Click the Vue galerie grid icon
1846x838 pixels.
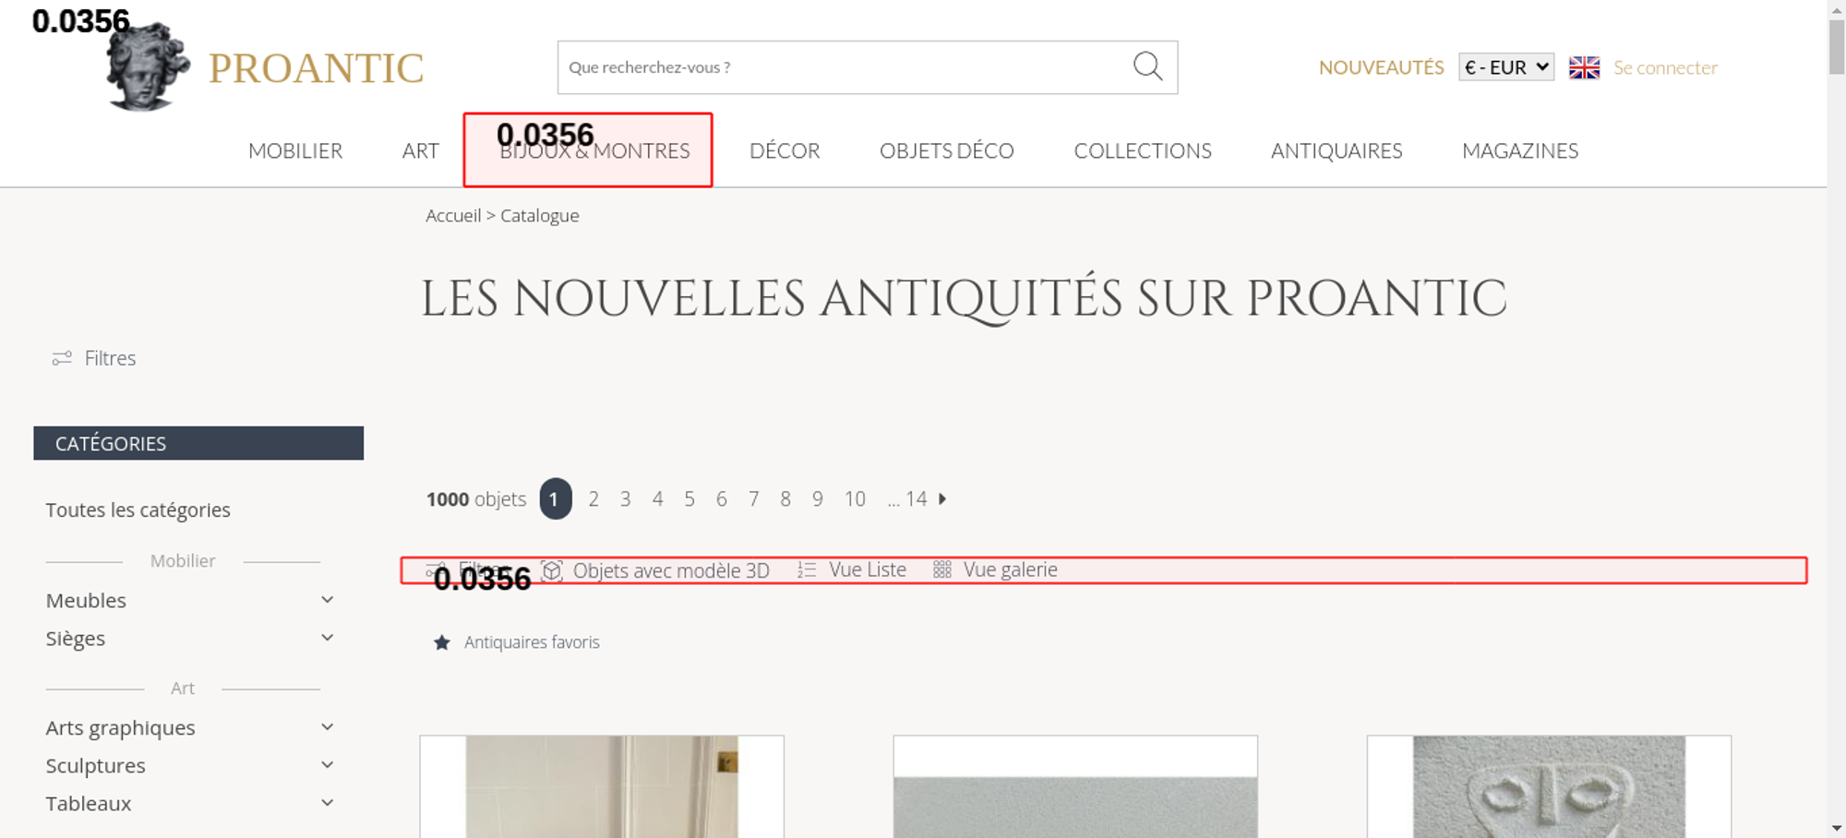(x=941, y=570)
